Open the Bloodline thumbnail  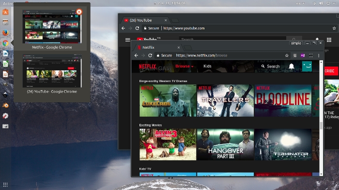point(283,100)
